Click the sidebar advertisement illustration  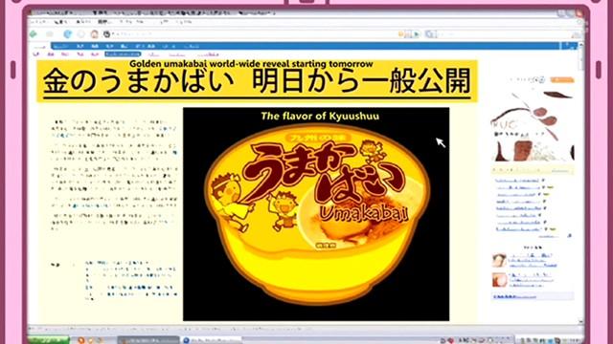[533, 127]
